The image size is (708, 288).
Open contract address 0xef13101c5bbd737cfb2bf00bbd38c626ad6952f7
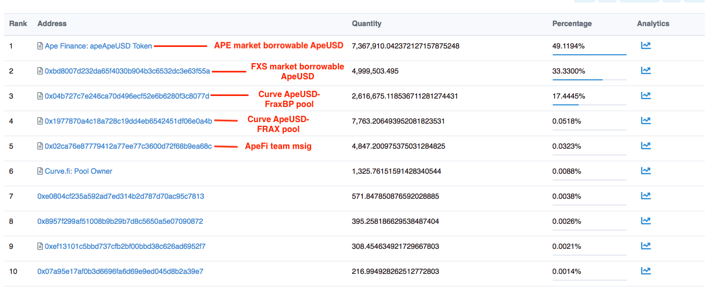click(125, 246)
